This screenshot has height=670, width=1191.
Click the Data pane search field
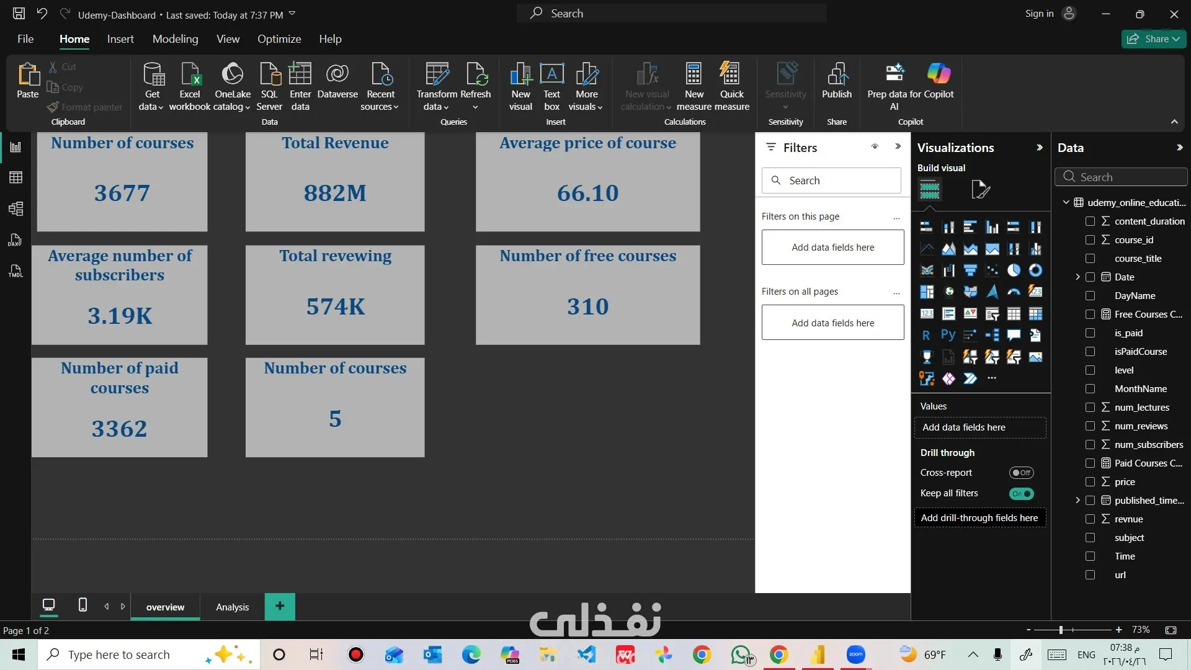(x=1120, y=177)
